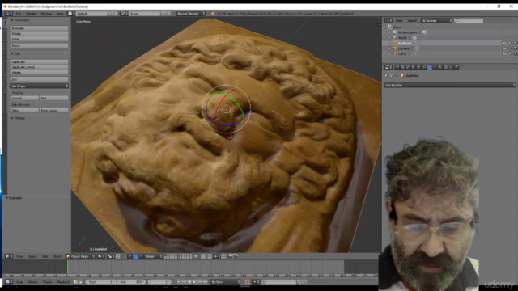Click the Translate button
518x291 pixels.
click(x=39, y=28)
